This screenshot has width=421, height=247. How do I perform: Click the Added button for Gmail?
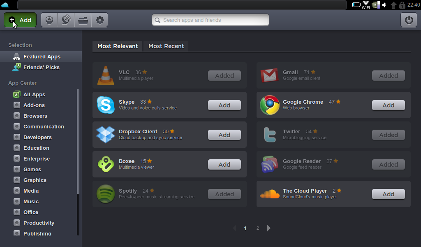tap(388, 75)
